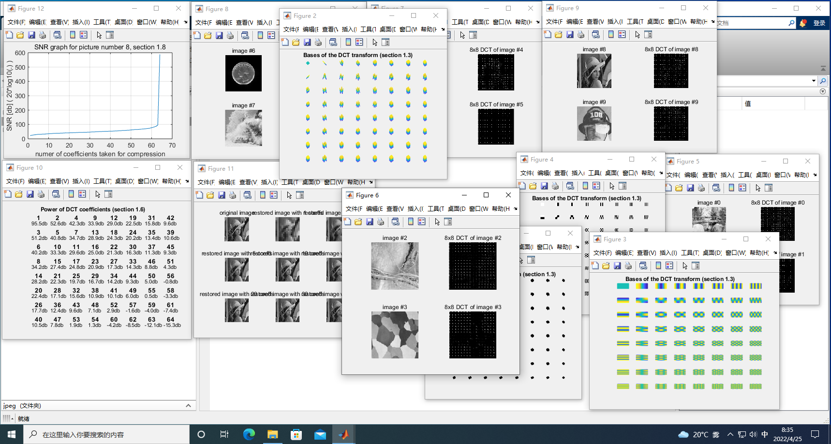Toggle Insert Colorbar in Figure 3 toolbar
The width and height of the screenshot is (831, 444).
pyautogui.click(x=658, y=266)
